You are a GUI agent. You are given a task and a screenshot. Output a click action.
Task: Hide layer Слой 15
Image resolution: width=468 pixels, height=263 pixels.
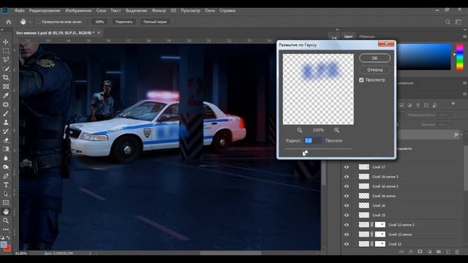[x=347, y=215]
